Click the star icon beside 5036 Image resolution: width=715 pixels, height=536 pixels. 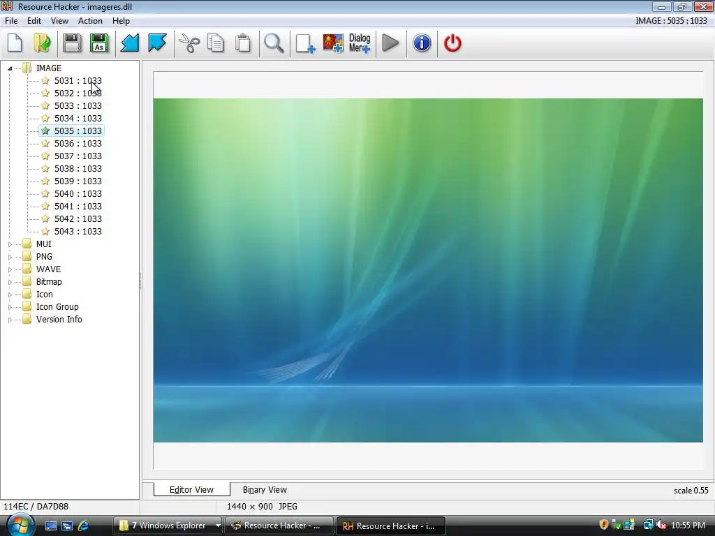click(x=45, y=143)
